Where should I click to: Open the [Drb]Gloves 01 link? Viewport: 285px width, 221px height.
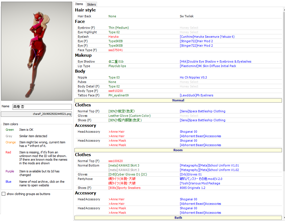tap(191, 174)
